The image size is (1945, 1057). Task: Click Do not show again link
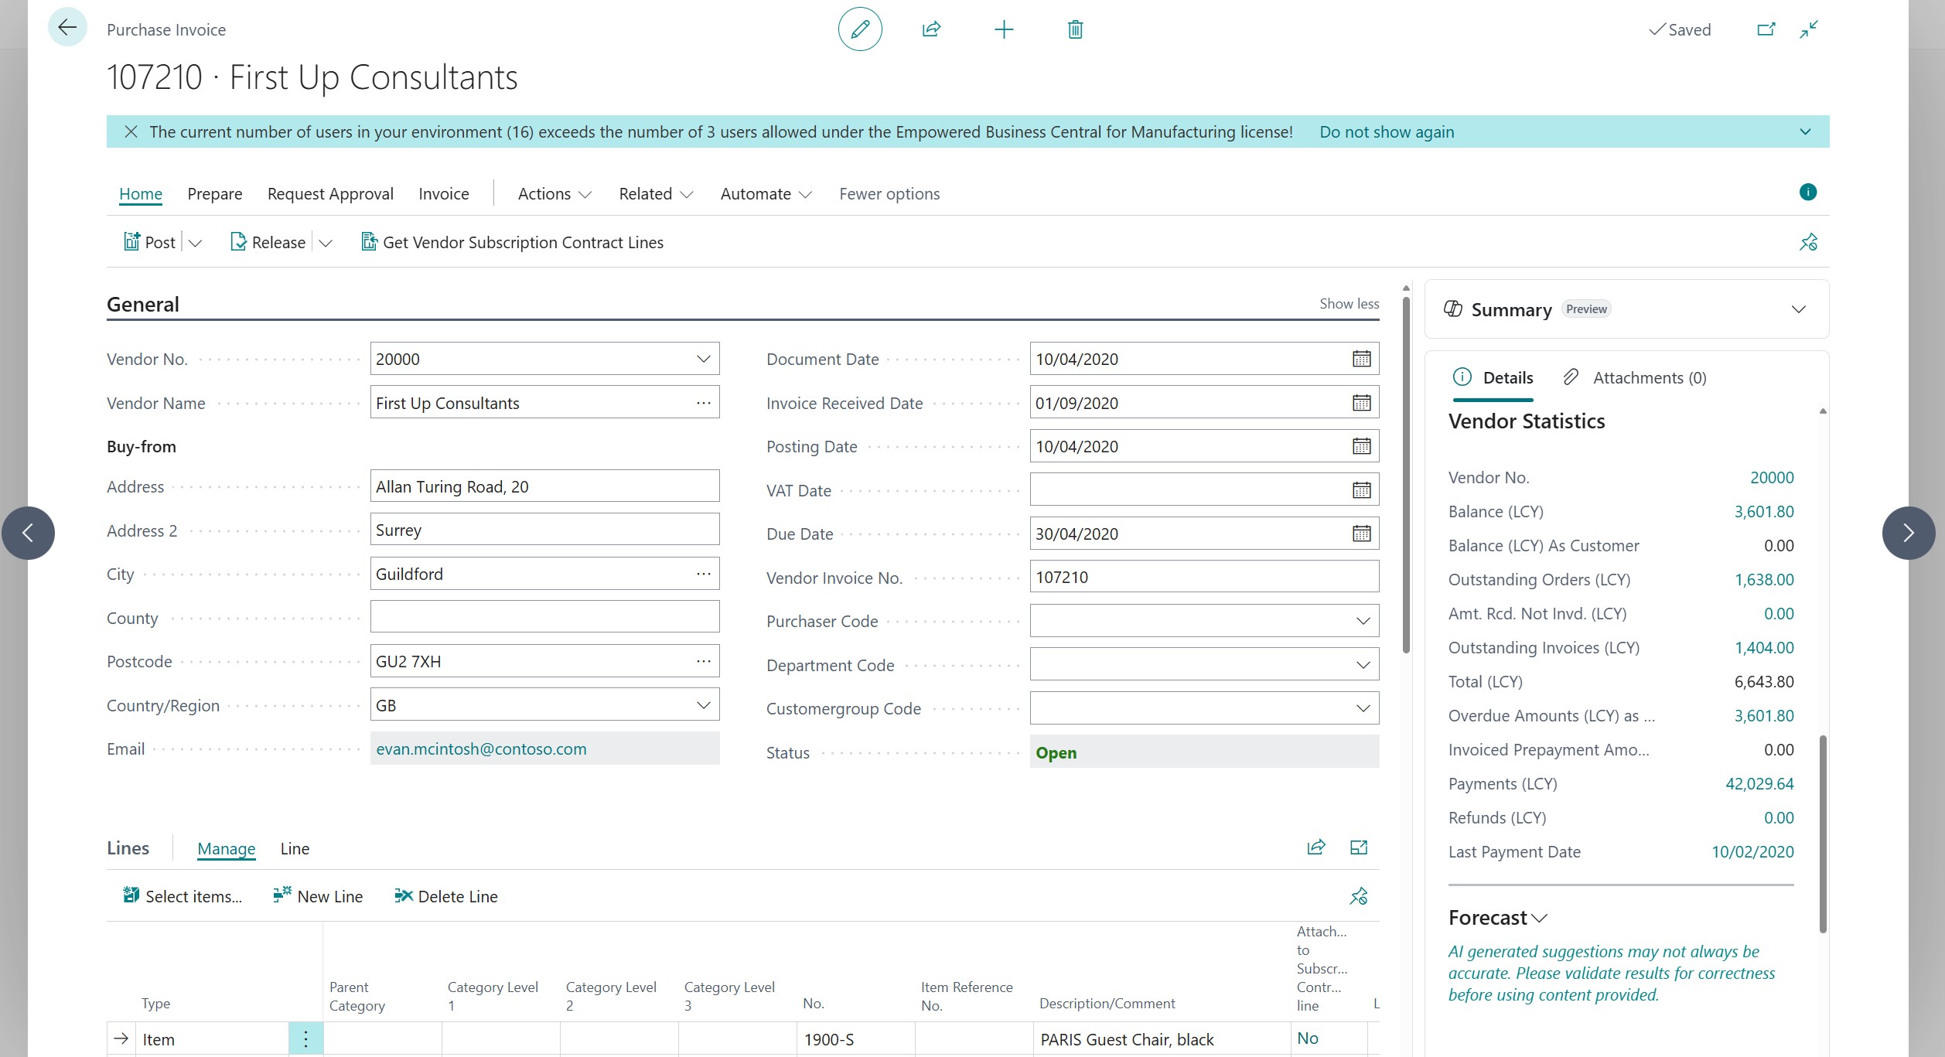pyautogui.click(x=1387, y=131)
